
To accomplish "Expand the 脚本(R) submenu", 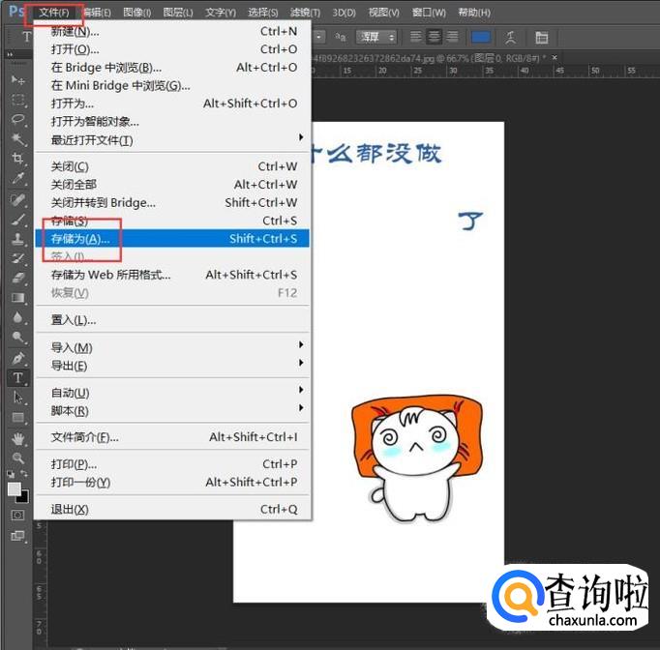I will (x=174, y=410).
